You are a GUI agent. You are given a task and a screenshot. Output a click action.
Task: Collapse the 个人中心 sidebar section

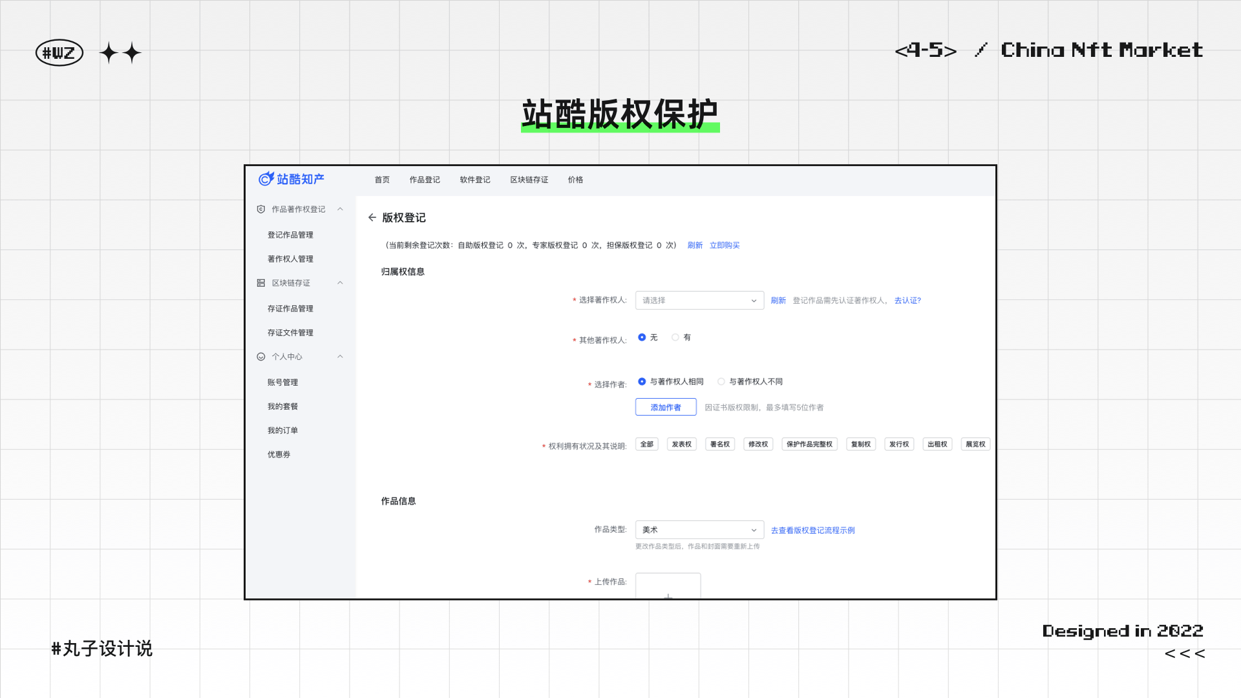click(340, 357)
